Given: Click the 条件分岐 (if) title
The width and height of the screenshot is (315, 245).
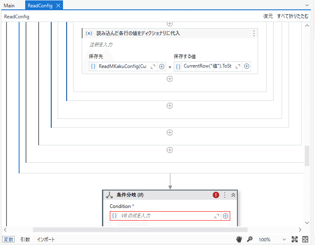Looking at the screenshot, I should pos(130,195).
